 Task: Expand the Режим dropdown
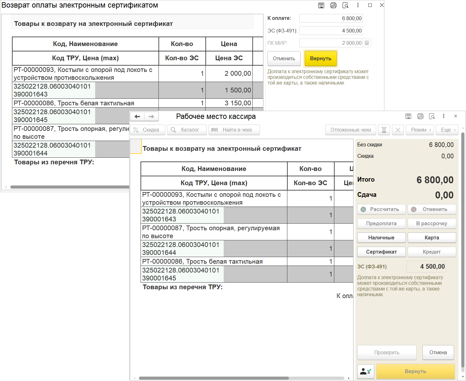420,130
